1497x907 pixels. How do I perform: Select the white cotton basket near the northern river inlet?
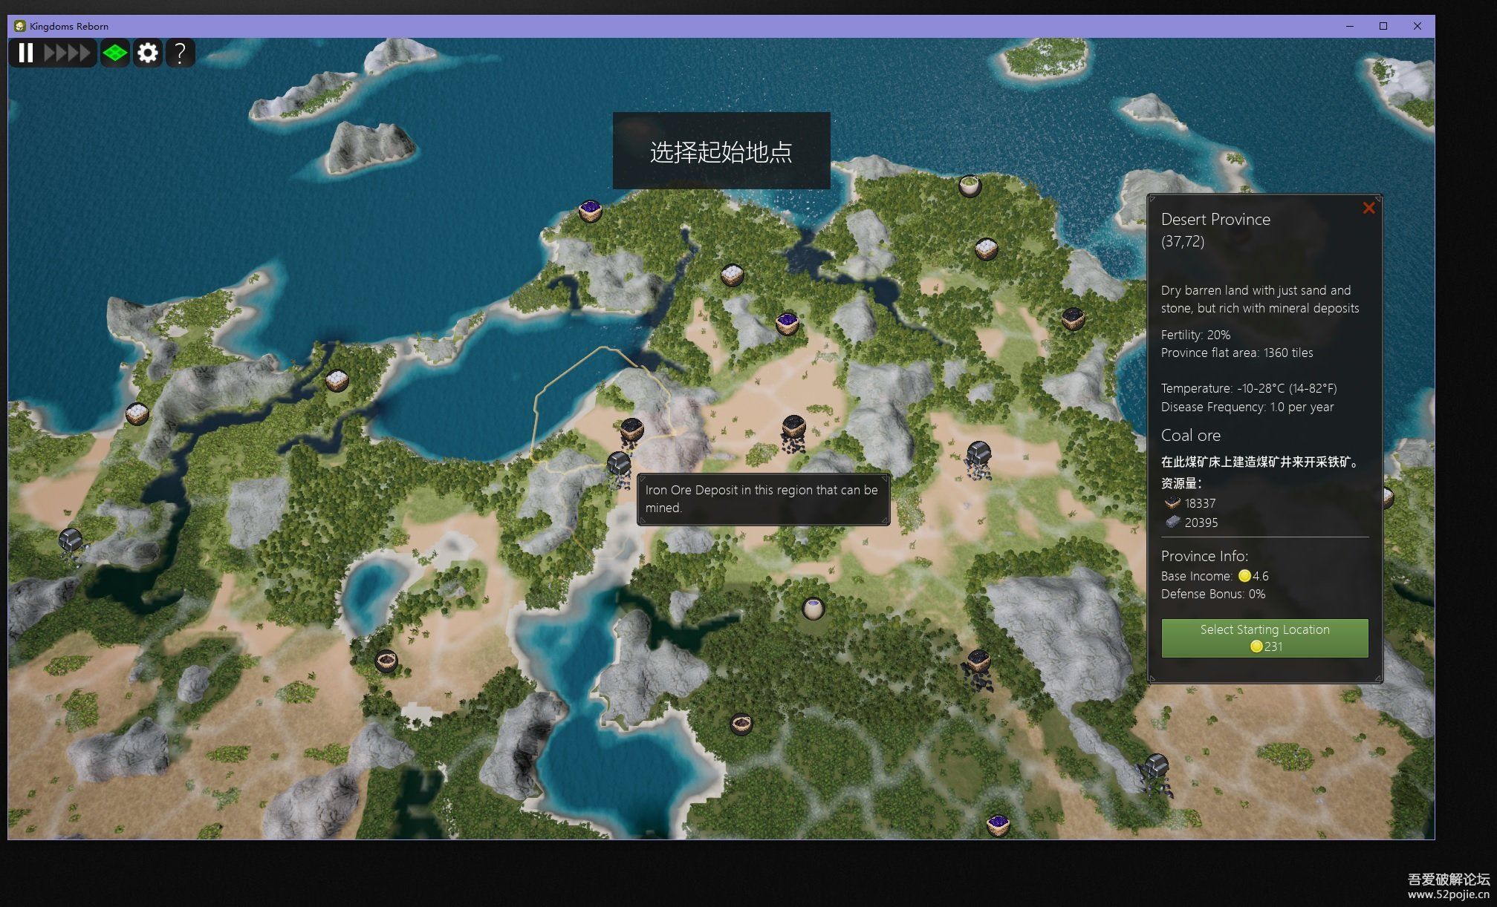coord(733,275)
